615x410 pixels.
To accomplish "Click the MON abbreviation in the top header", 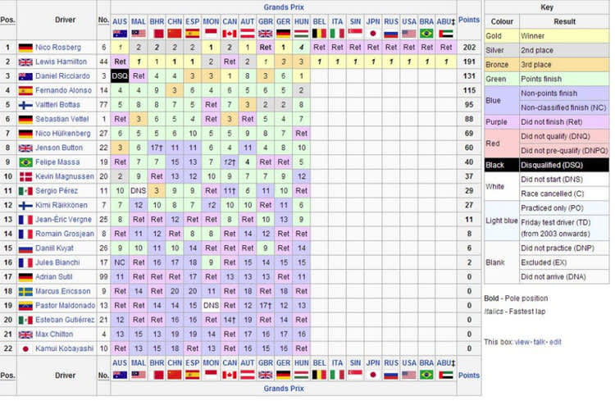I will (211, 22).
